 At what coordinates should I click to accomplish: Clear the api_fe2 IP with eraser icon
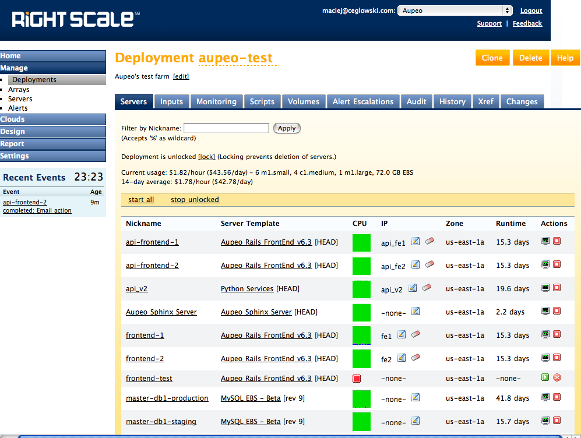pos(429,264)
